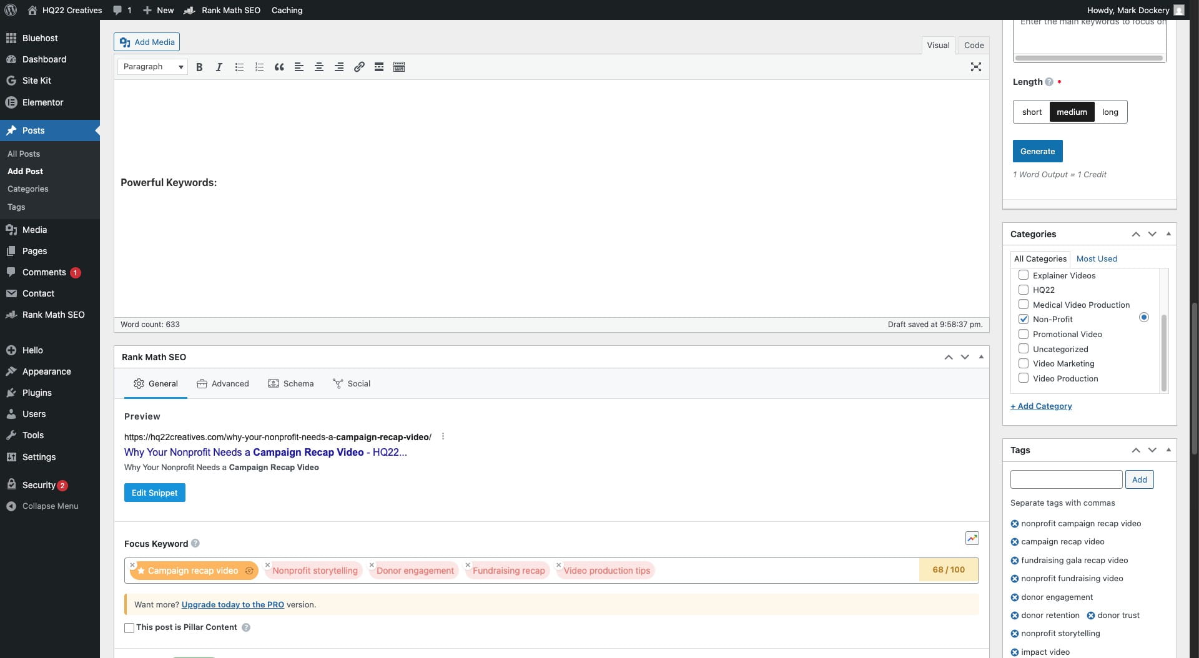Apply bold formatting in editor toolbar
1199x658 pixels.
pos(199,67)
